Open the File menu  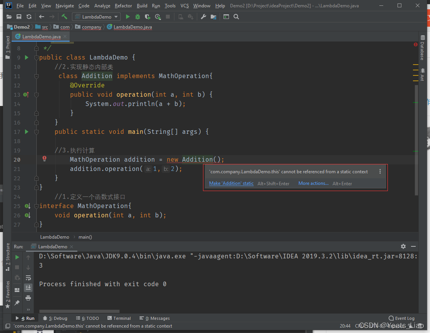coord(20,6)
